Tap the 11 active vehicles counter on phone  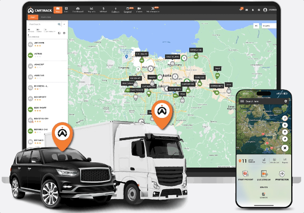pos(247,161)
